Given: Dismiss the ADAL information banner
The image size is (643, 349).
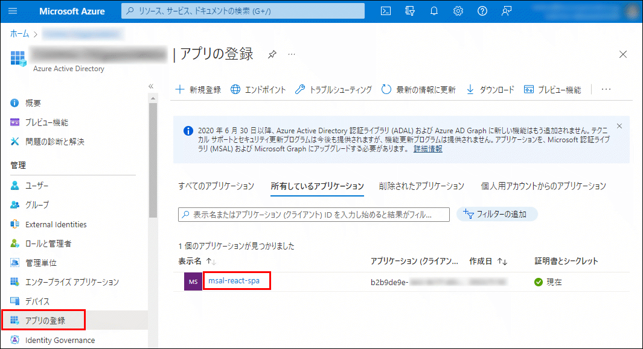Looking at the screenshot, I should (619, 126).
